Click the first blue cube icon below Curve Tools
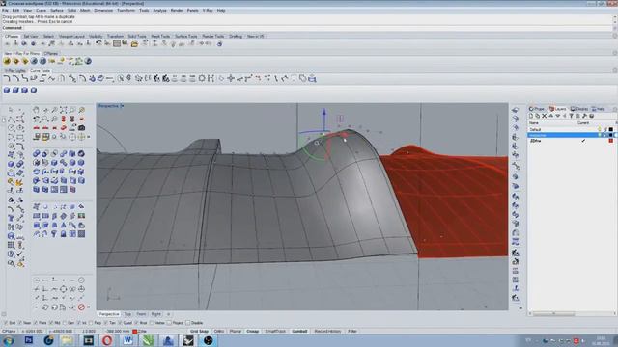 pyautogui.click(x=7, y=90)
